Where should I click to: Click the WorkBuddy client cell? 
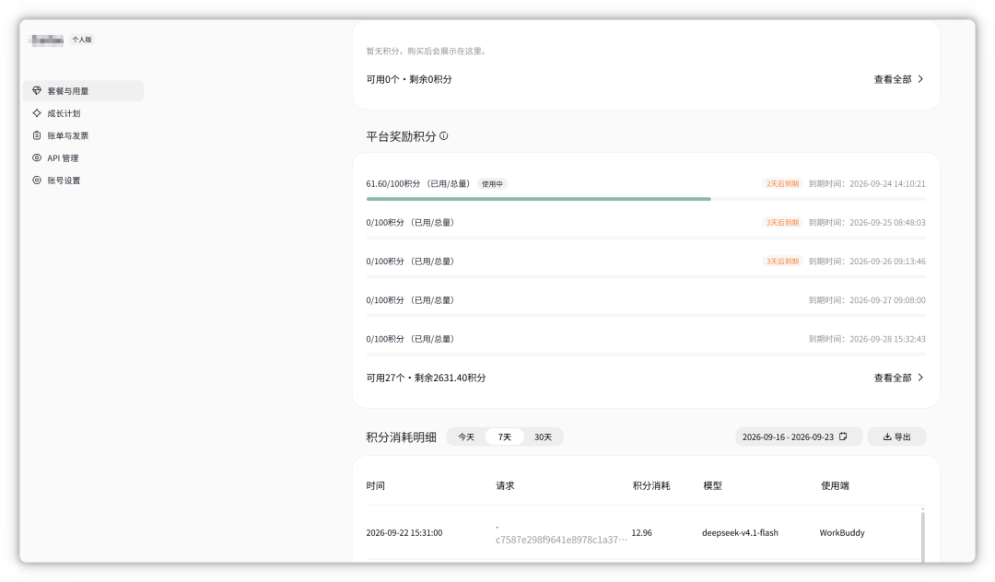842,532
